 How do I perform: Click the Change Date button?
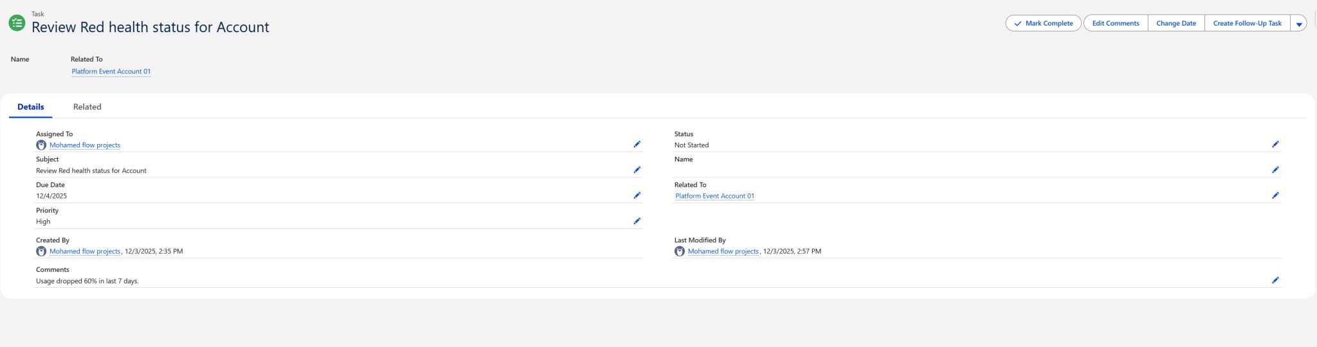(1176, 23)
